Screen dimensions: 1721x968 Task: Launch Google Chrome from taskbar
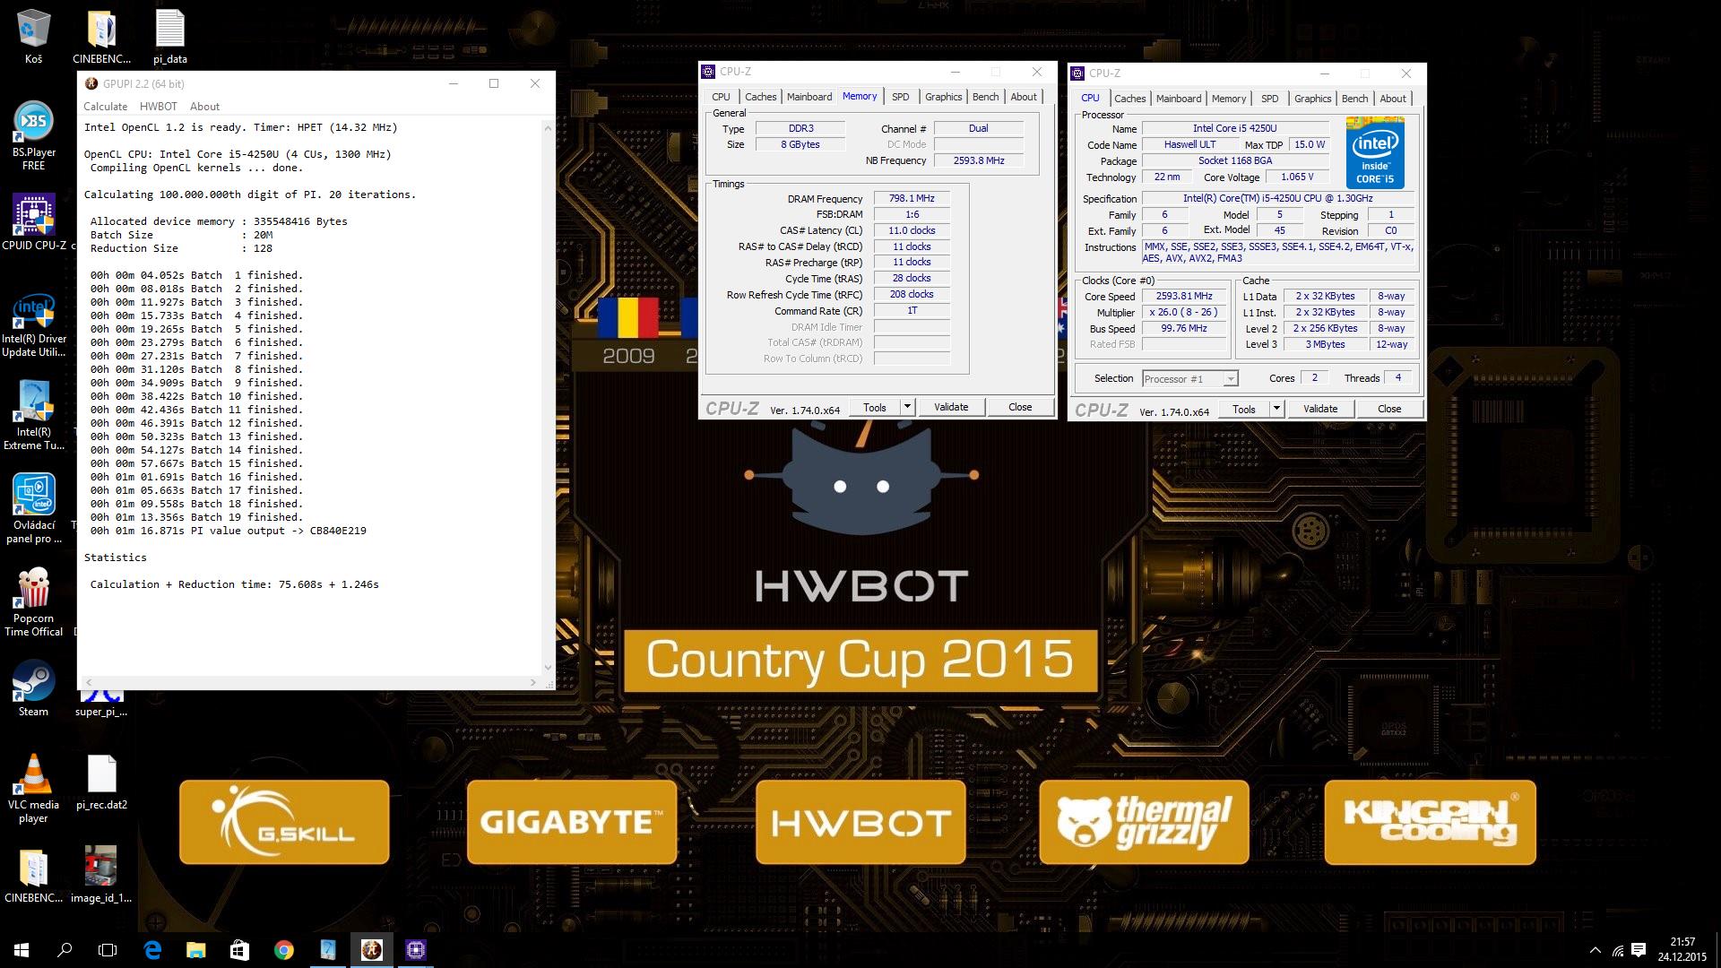(x=283, y=950)
